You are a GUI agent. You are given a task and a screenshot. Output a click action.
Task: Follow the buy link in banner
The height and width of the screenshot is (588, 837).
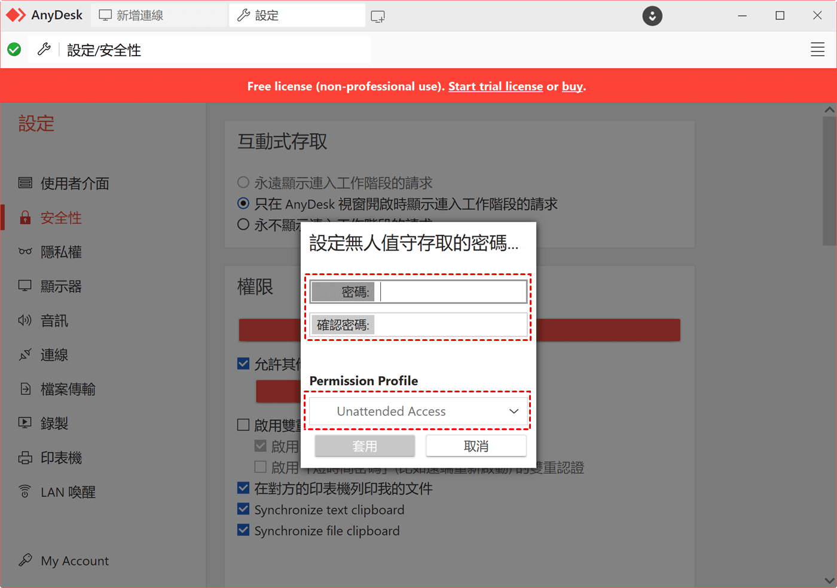pos(572,86)
